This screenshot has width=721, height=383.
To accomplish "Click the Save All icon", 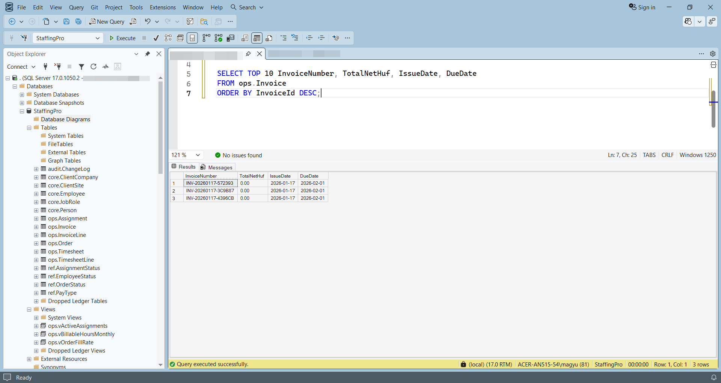I will pyautogui.click(x=78, y=22).
